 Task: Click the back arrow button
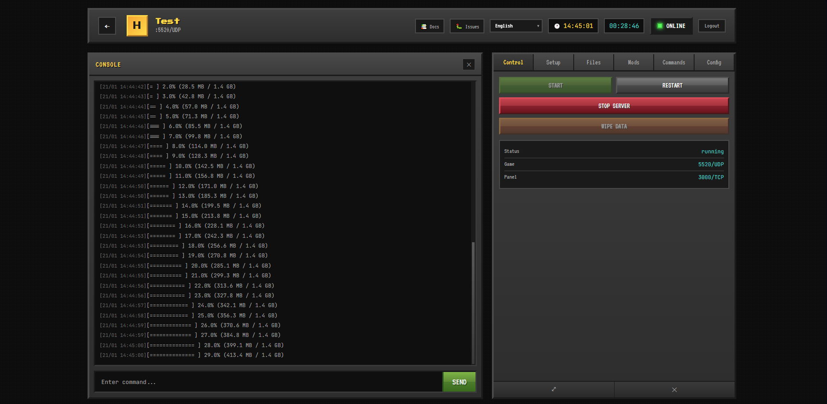[x=107, y=26]
